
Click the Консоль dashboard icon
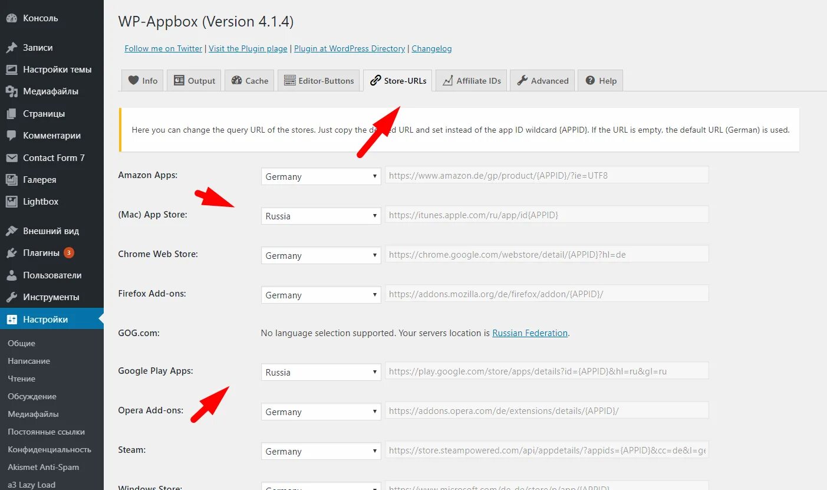pyautogui.click(x=12, y=18)
